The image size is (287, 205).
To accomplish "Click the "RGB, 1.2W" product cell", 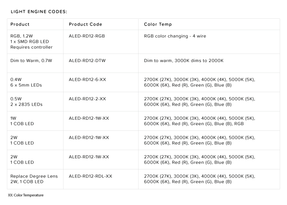I will point(31,41).
